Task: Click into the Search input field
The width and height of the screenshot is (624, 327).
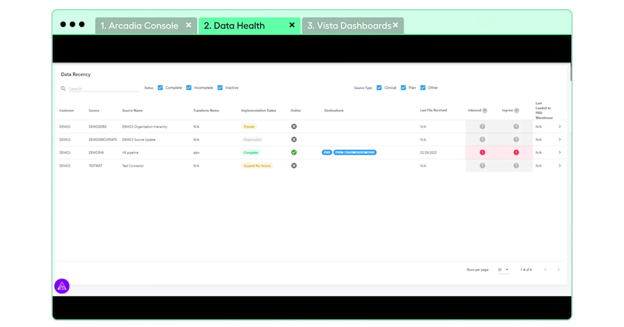Action: click(103, 89)
